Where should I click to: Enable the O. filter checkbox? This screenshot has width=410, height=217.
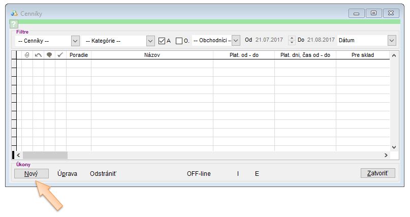pos(179,41)
